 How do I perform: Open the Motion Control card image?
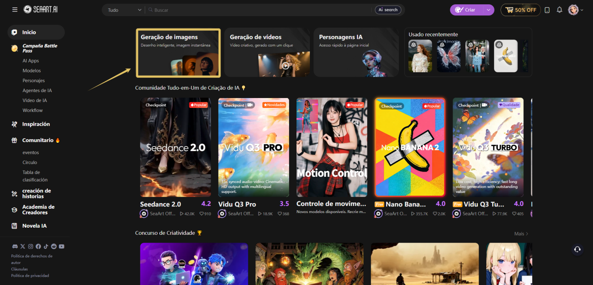pos(332,147)
